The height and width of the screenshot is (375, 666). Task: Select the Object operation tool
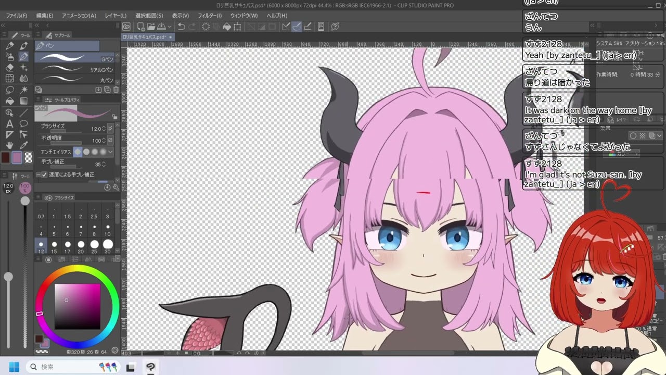9,113
